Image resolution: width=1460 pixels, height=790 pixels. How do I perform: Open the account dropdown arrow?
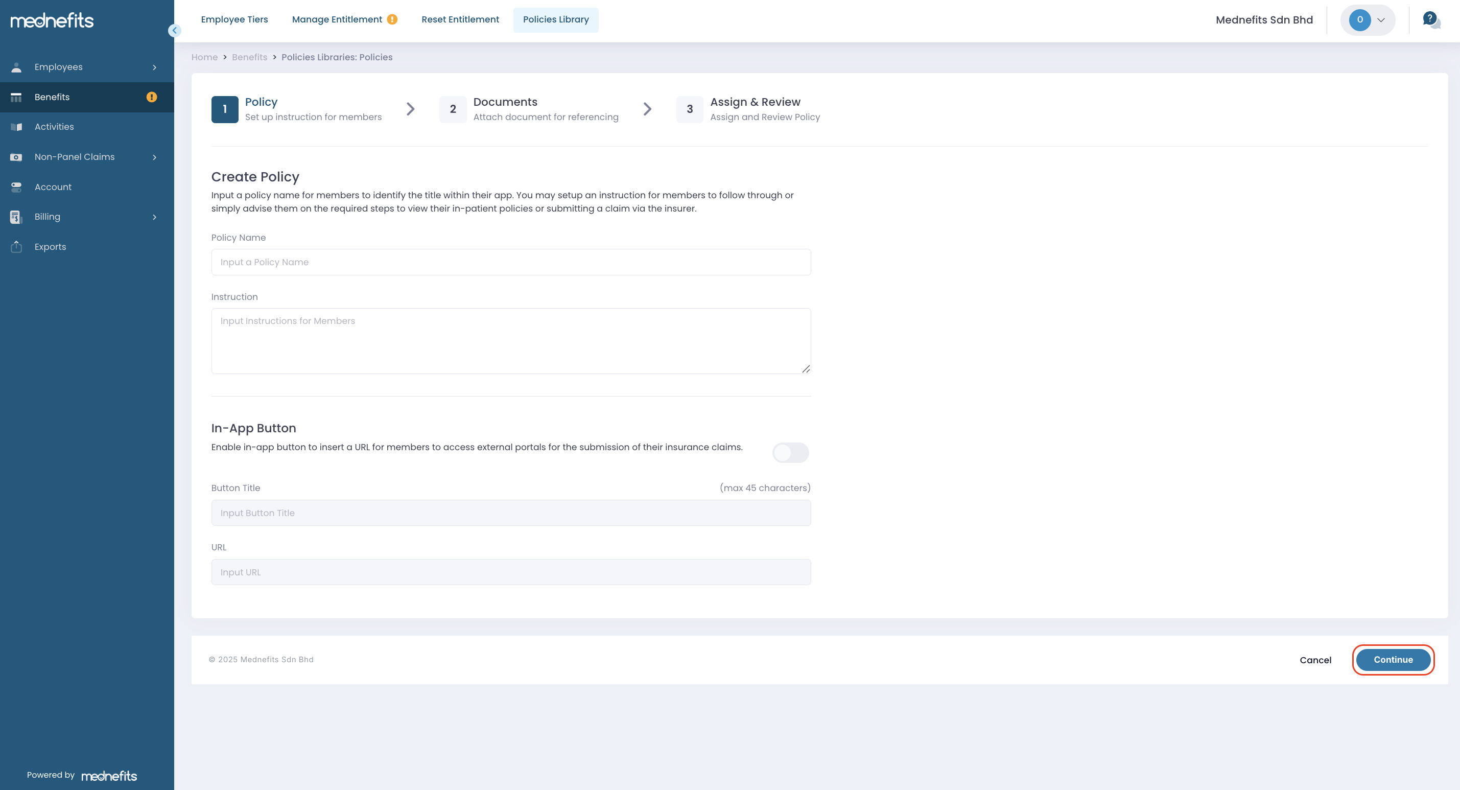coord(1381,20)
